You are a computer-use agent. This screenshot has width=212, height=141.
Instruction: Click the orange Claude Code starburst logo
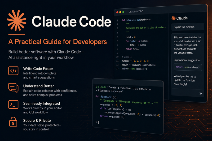click(x=16, y=20)
